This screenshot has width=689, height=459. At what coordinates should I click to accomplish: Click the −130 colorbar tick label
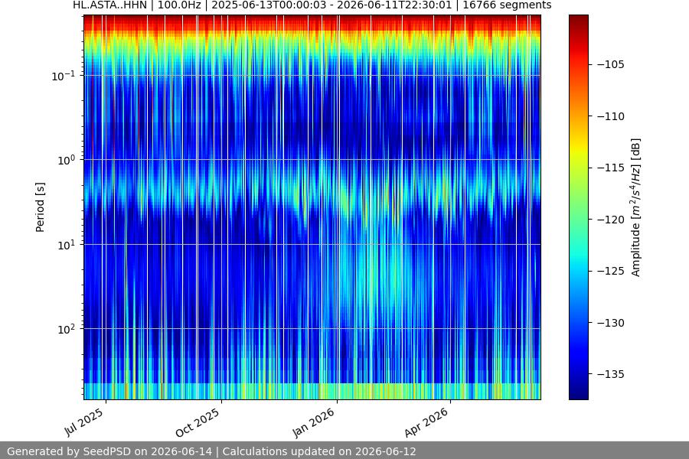(611, 323)
